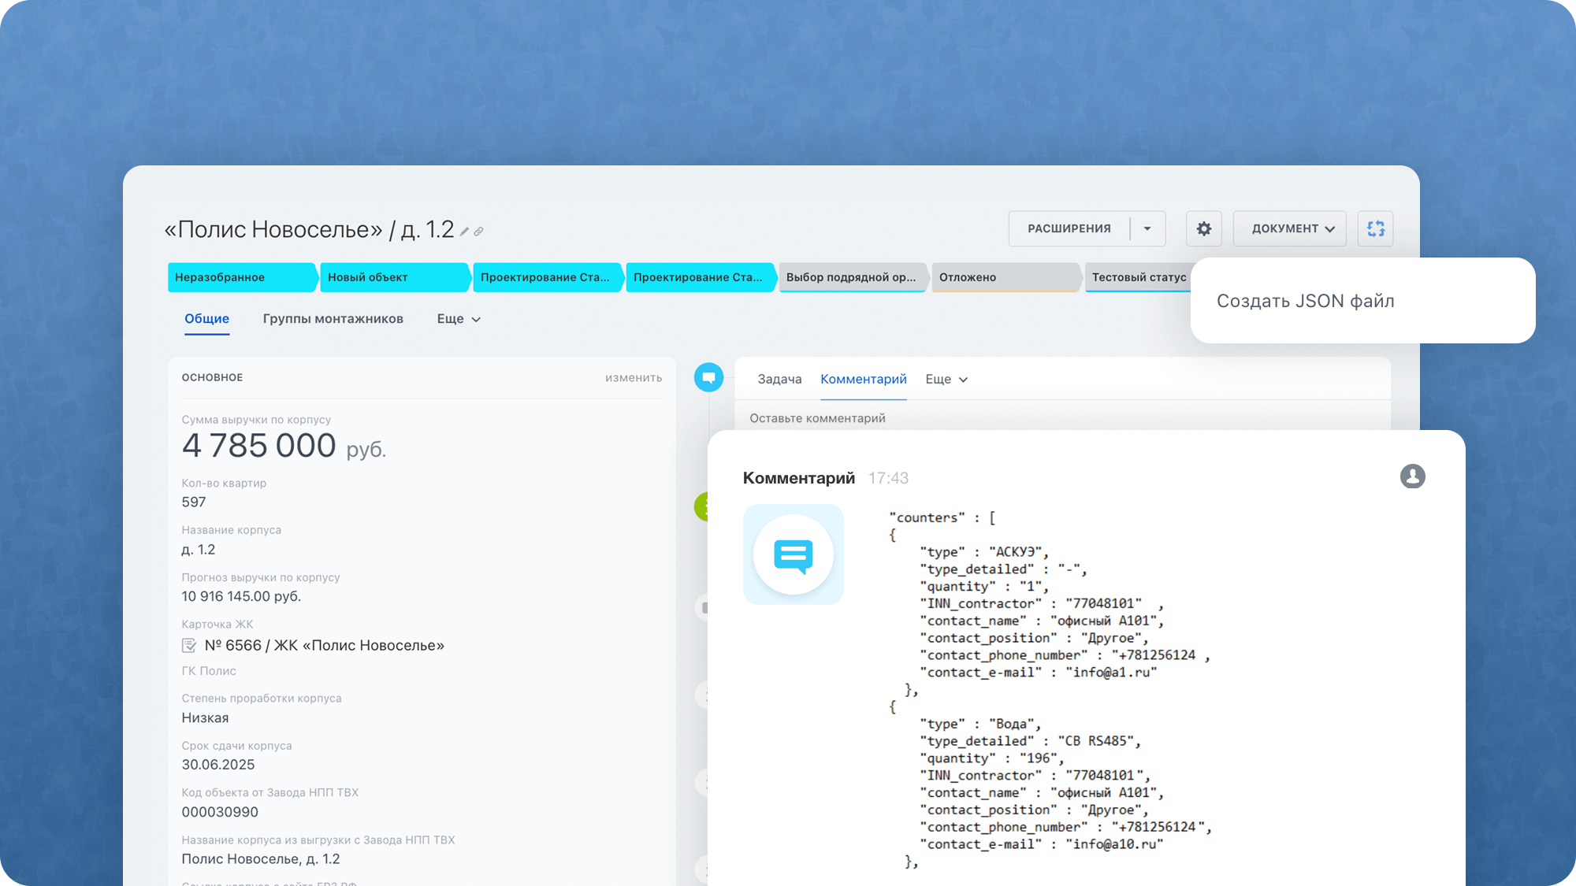Viewport: 1576px width, 886px height.
Task: Expand the Еще dropdown next to Комментарий tab
Action: coord(946,380)
